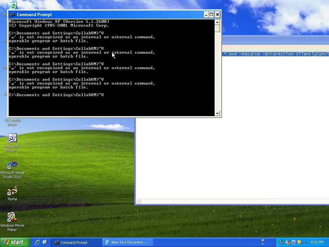Click the Command Prompt title bar system icon
The image size is (329, 247).
[13, 15]
